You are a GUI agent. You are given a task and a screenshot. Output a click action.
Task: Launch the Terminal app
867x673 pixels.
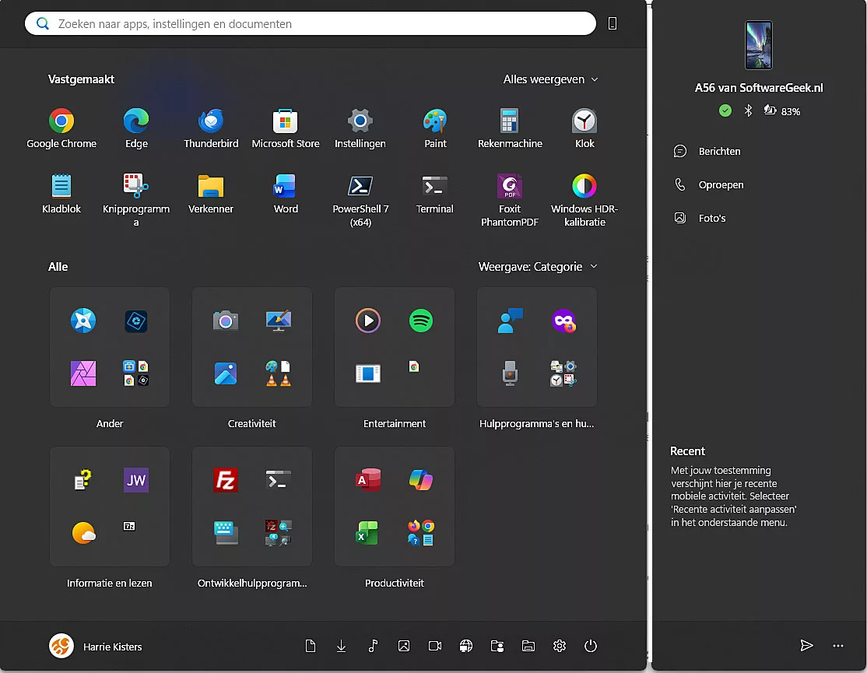click(x=434, y=189)
